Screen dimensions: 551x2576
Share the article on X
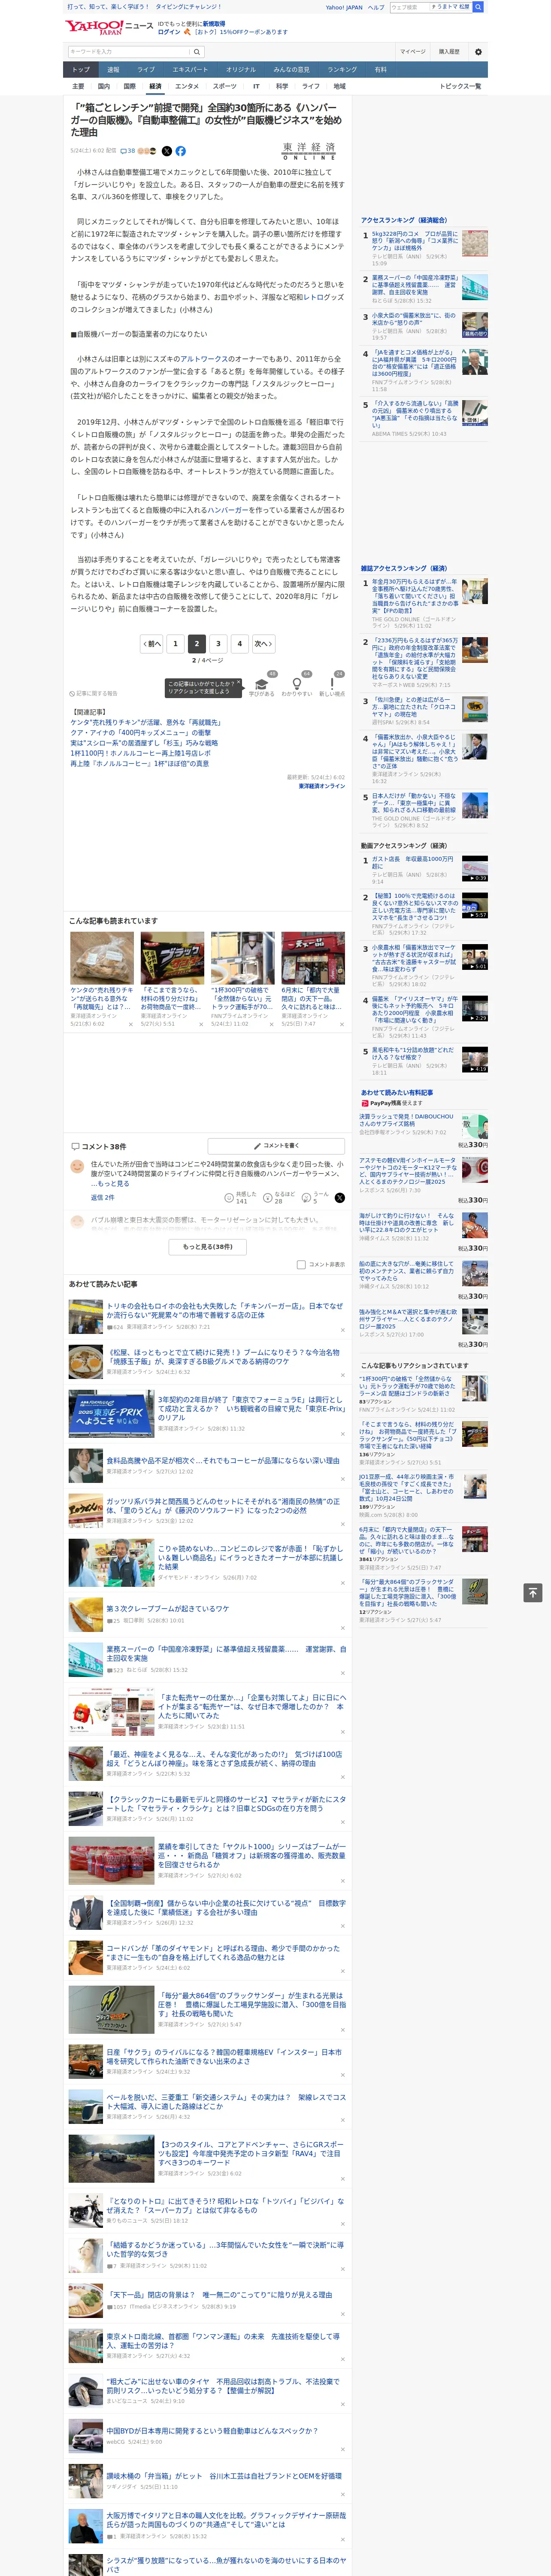click(166, 151)
